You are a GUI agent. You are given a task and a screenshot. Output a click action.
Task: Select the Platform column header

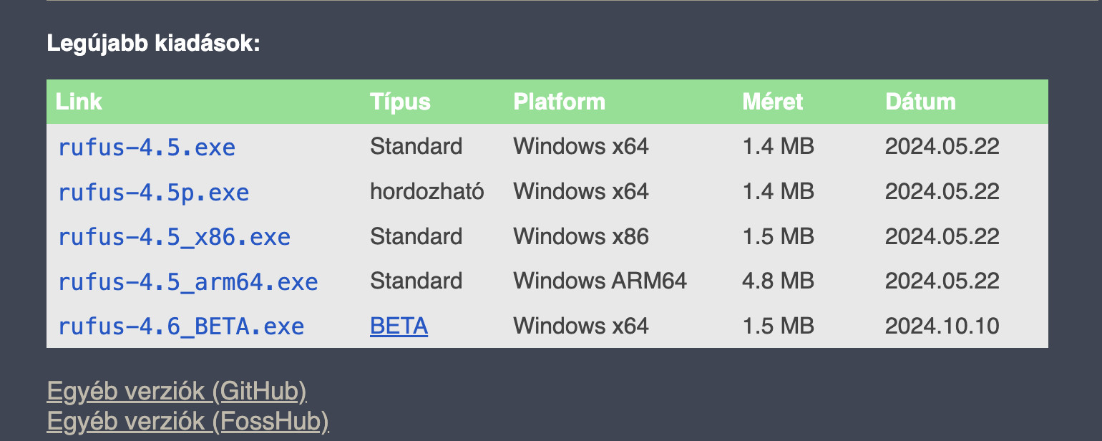click(x=559, y=102)
